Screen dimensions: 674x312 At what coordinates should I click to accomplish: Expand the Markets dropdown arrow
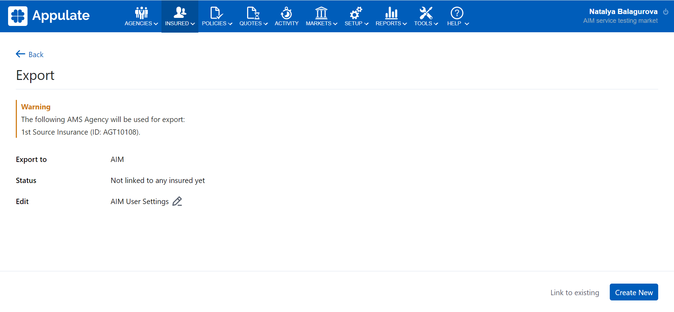pyautogui.click(x=335, y=24)
